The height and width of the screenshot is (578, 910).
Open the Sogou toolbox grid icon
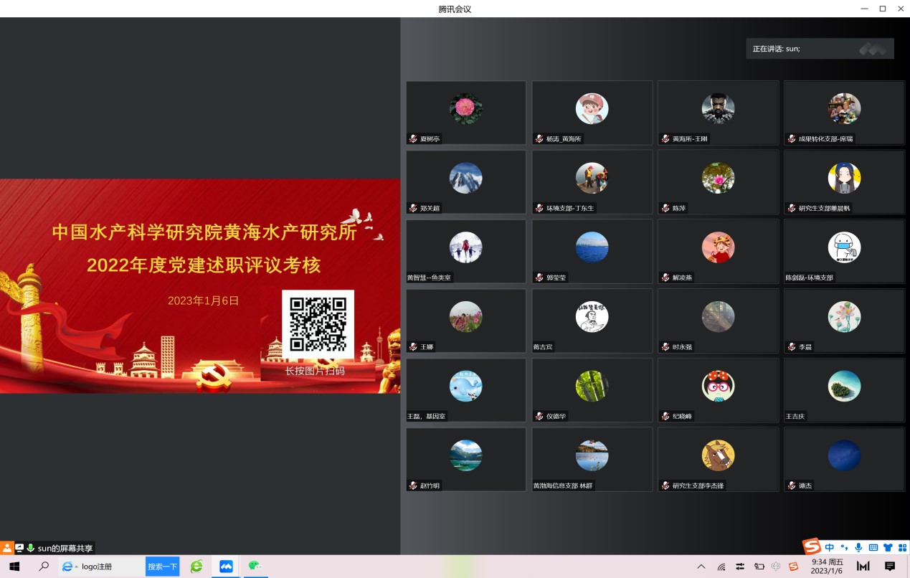[902, 548]
